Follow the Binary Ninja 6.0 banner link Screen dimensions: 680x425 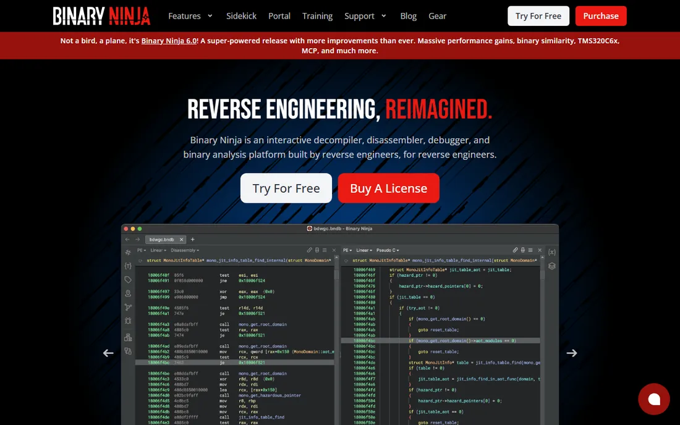(x=169, y=41)
